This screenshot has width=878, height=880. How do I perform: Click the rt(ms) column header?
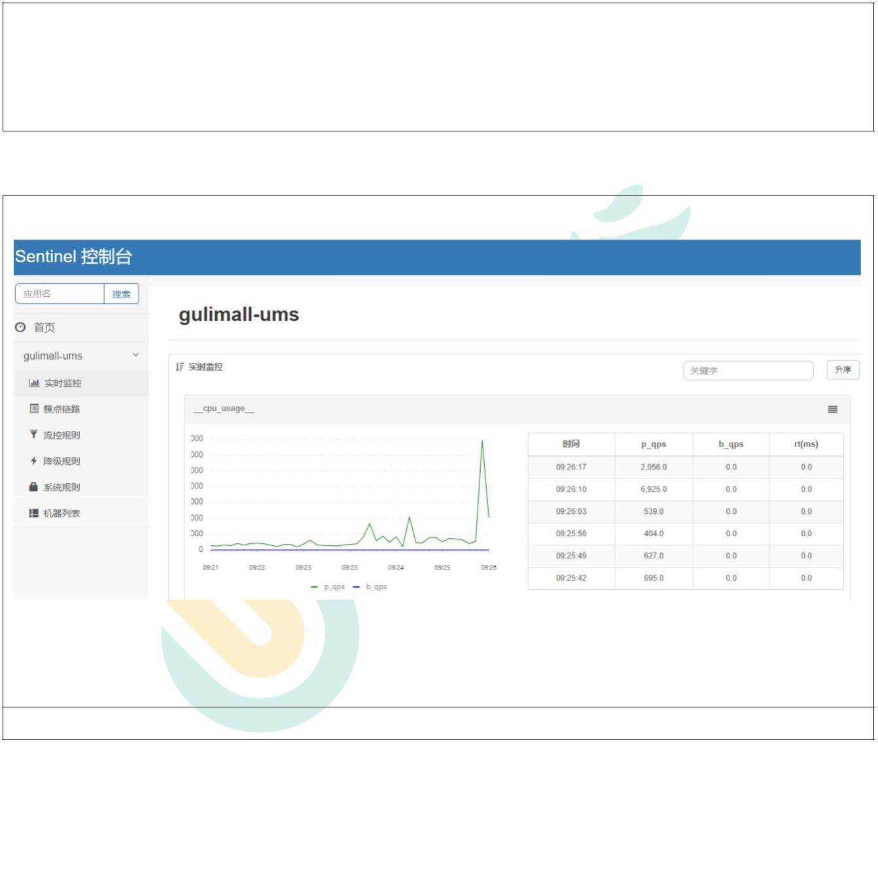[x=806, y=444]
